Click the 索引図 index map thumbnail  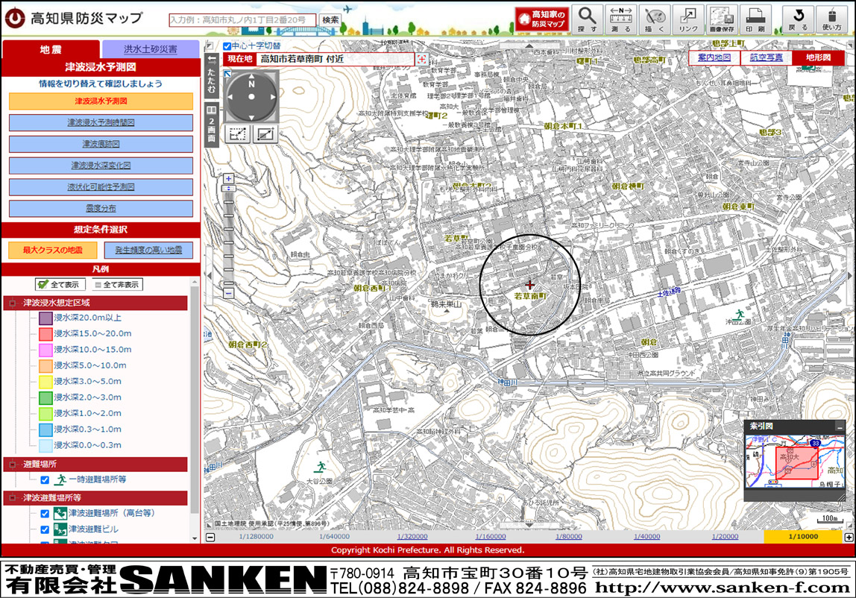(794, 462)
